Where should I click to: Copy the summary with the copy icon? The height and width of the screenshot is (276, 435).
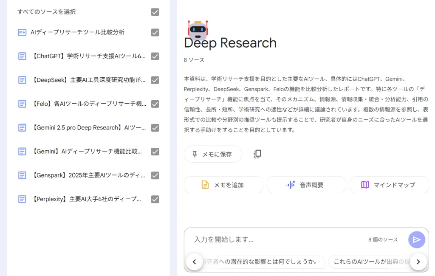point(257,154)
